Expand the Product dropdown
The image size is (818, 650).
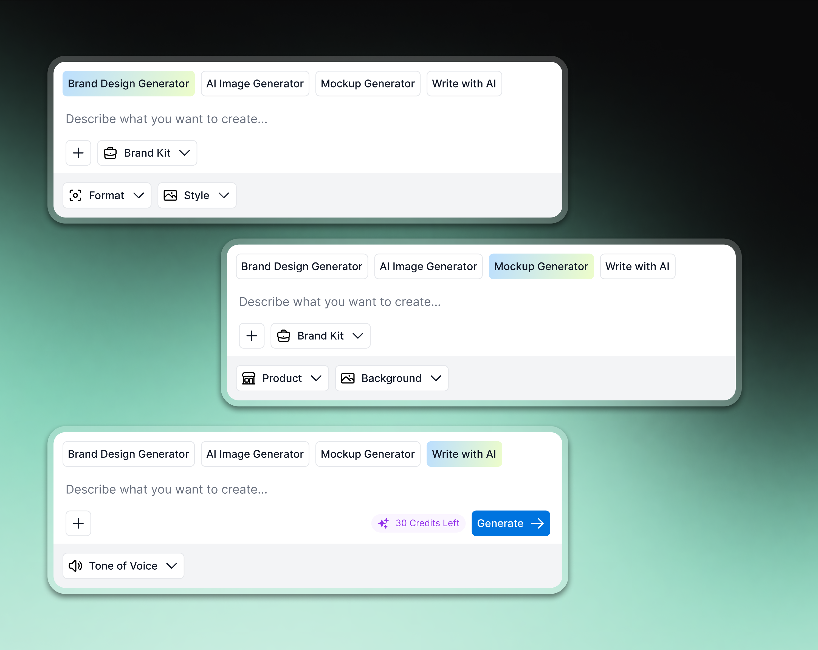click(x=282, y=378)
